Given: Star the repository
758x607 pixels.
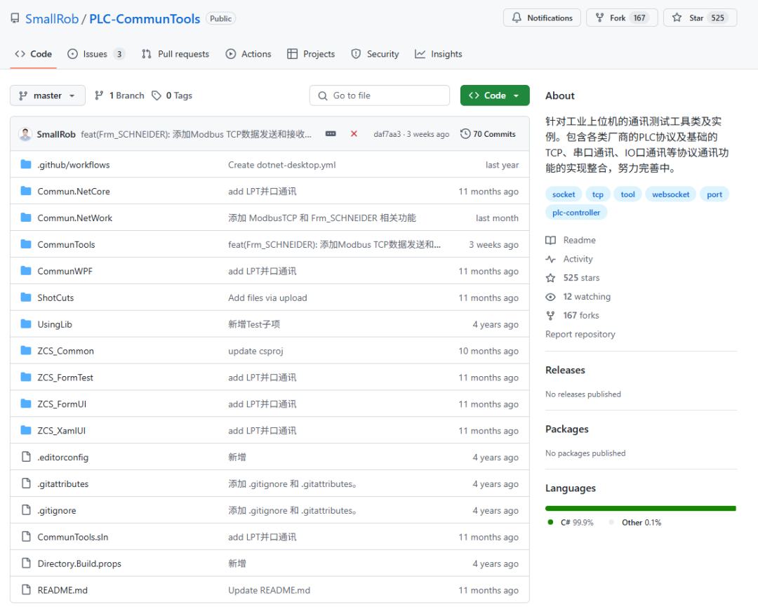Looking at the screenshot, I should (x=696, y=18).
